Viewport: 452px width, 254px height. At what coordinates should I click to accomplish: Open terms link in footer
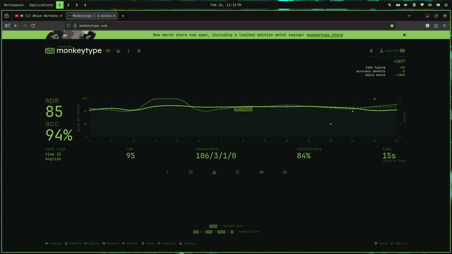[148, 243]
